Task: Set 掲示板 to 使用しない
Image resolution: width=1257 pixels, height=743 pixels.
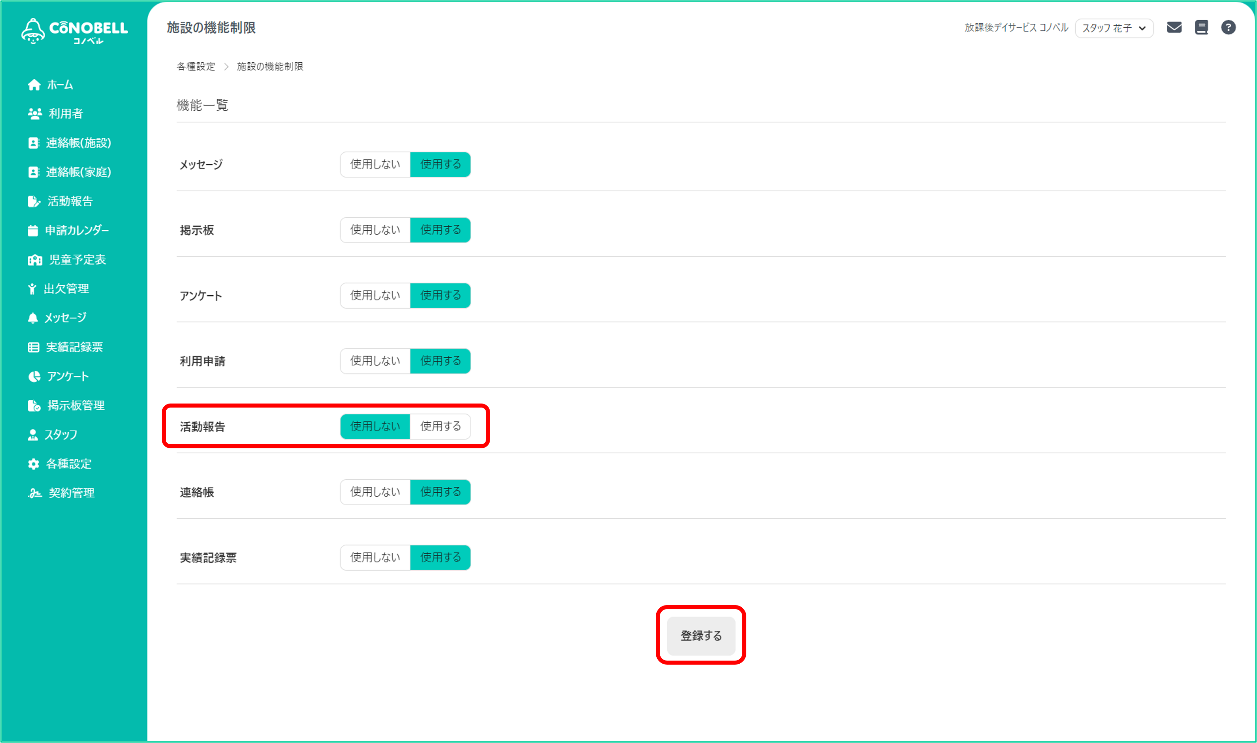Action: pos(375,230)
